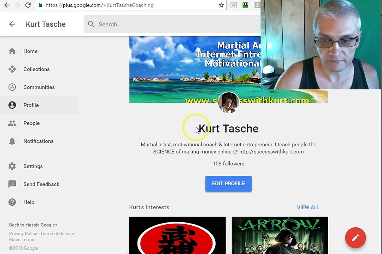This screenshot has width=382, height=254.
Task: Open the Terms of Service link
Action: [x=57, y=234]
